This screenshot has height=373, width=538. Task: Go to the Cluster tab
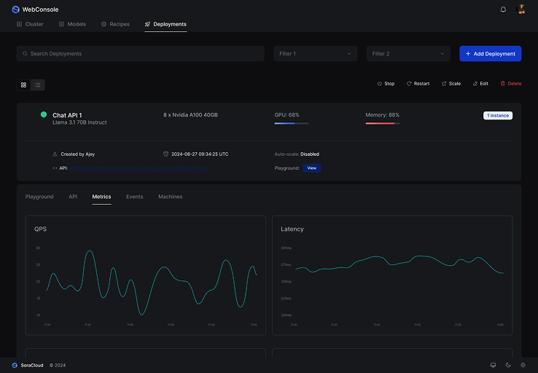pyautogui.click(x=30, y=24)
